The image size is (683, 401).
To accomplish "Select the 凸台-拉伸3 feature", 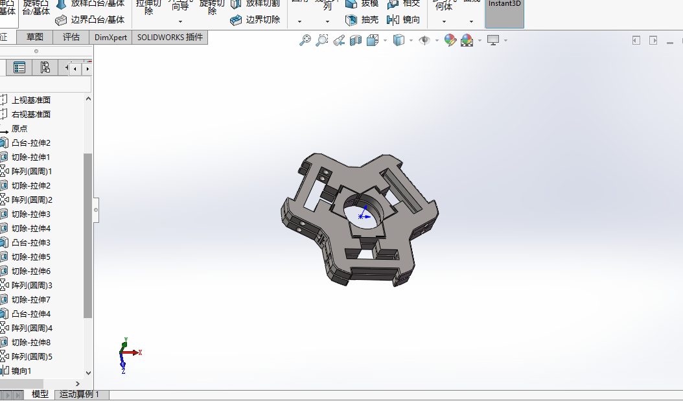I will (31, 242).
